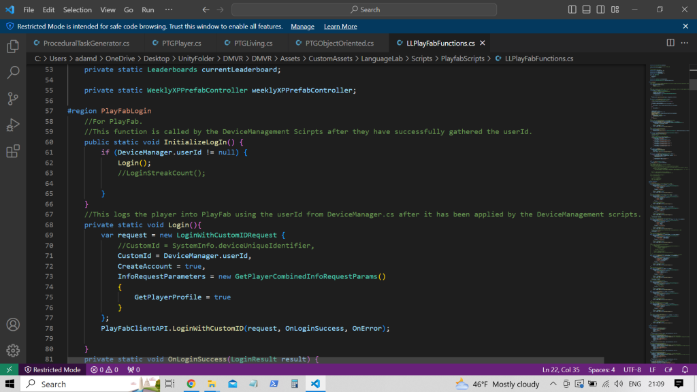Toggle the Primary Side Bar layout button

click(573, 10)
